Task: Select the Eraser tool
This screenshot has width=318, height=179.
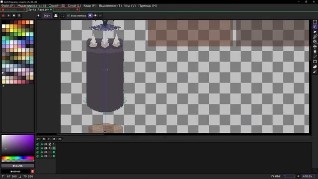Action: [x=315, y=32]
